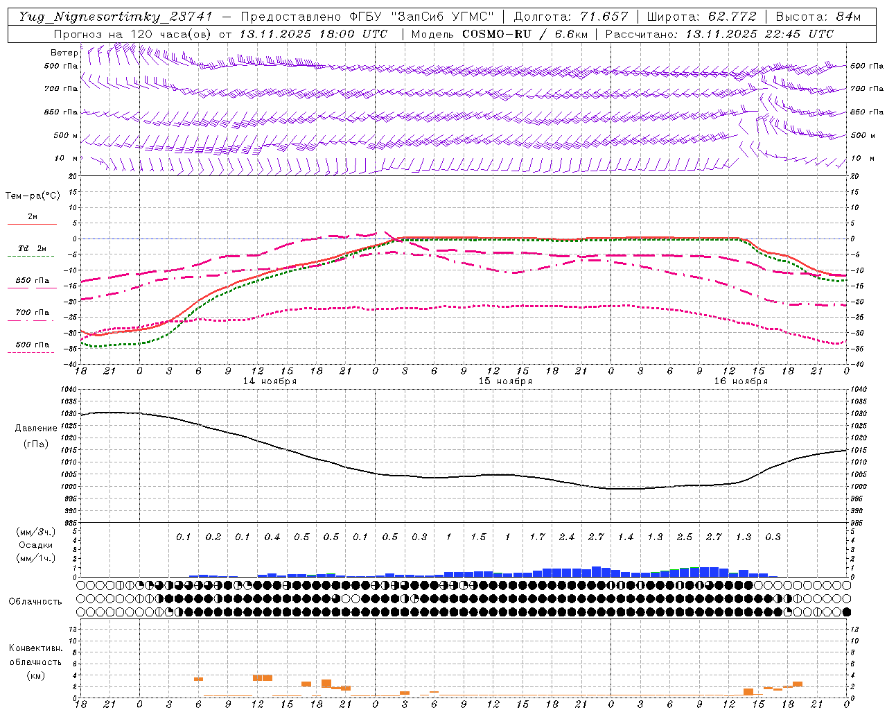Click the 16 ноября date label

[741, 381]
